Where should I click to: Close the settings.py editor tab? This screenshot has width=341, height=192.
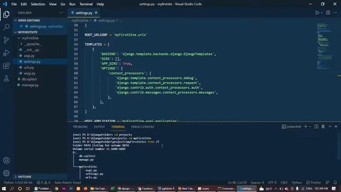click(x=96, y=13)
